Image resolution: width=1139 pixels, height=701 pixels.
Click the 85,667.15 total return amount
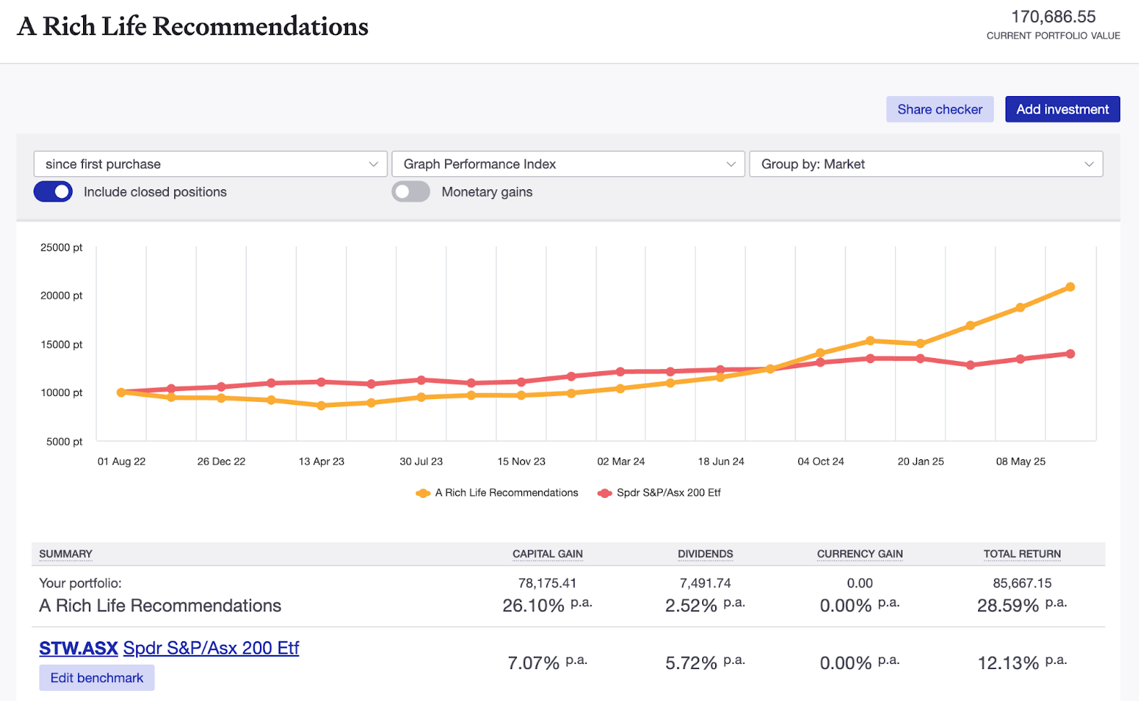point(1022,583)
